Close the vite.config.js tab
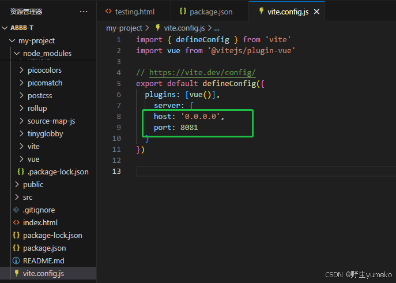 tap(316, 12)
